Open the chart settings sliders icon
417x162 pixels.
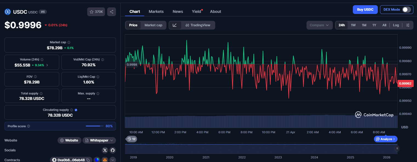coord(408,25)
